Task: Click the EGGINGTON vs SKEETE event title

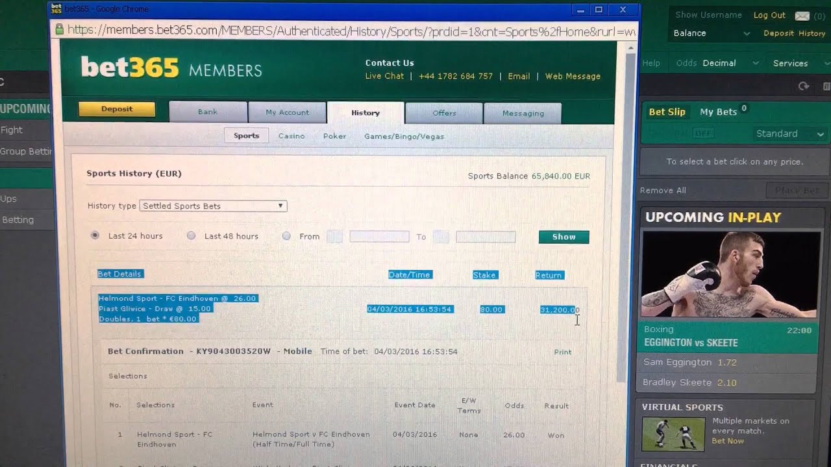Action: [x=691, y=342]
